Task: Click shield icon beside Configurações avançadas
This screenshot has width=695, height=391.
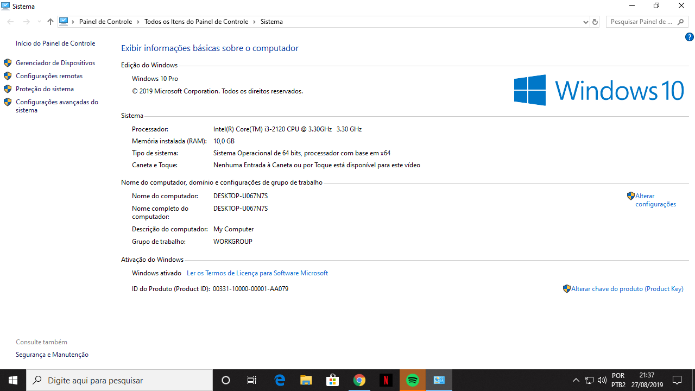Action: point(8,102)
